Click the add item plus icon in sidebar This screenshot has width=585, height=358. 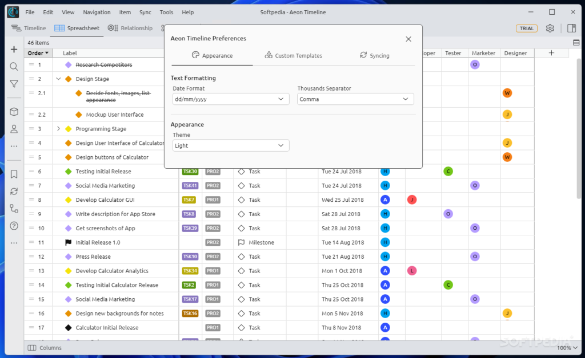click(14, 50)
